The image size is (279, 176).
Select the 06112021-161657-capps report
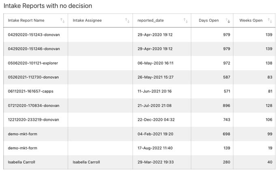(31, 91)
